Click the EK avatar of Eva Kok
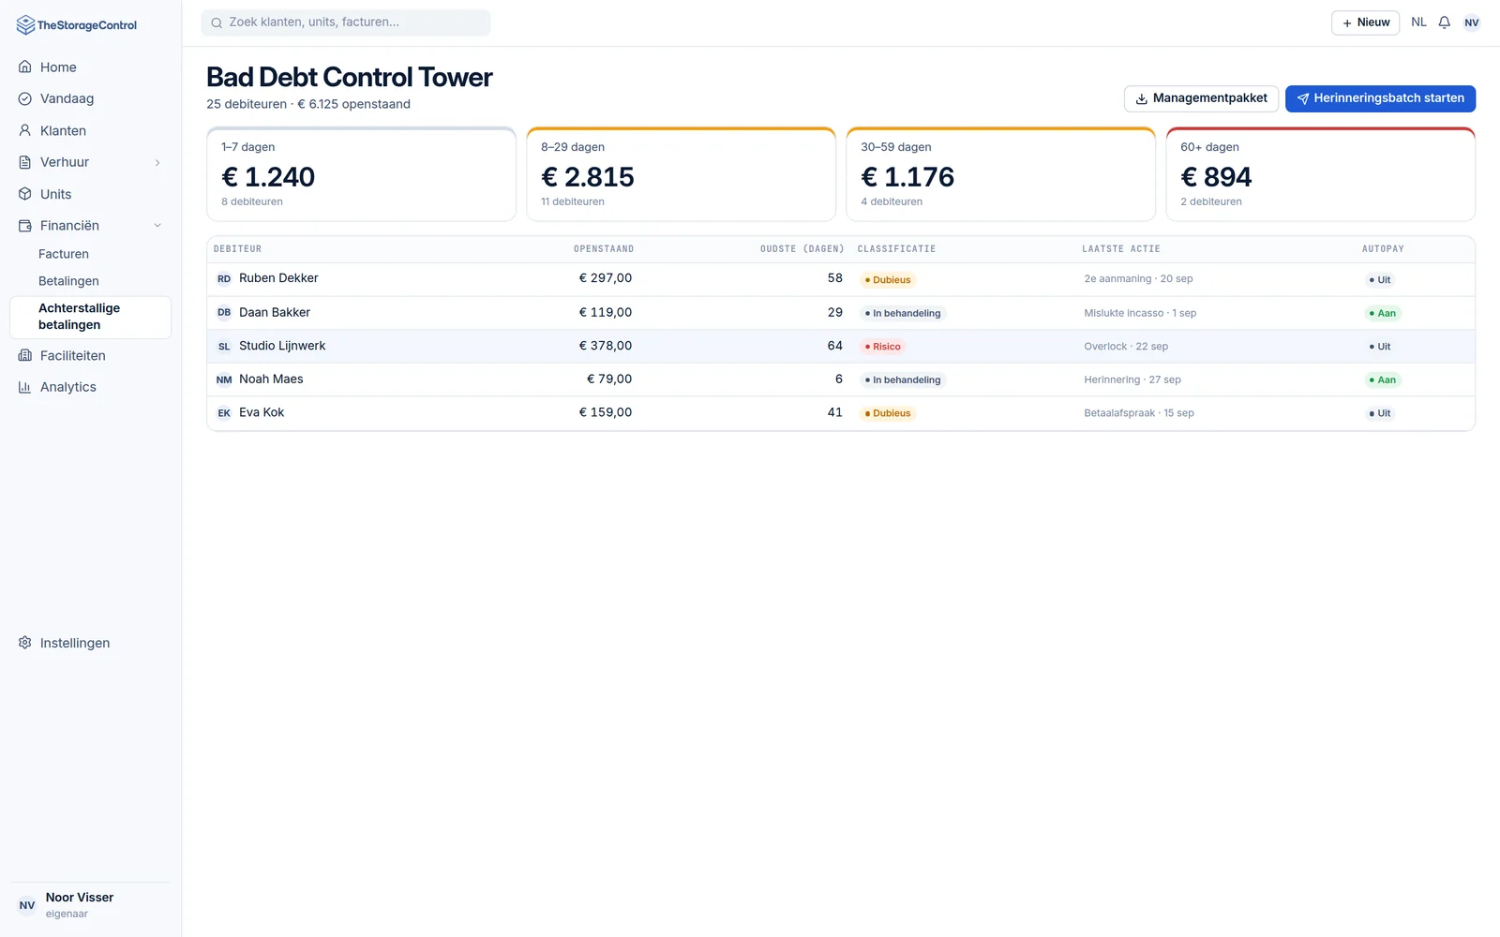Screen dimensions: 1500x937 pyautogui.click(x=224, y=413)
